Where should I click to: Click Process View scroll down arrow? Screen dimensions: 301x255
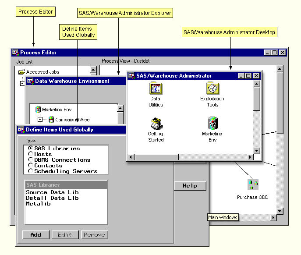(280, 211)
